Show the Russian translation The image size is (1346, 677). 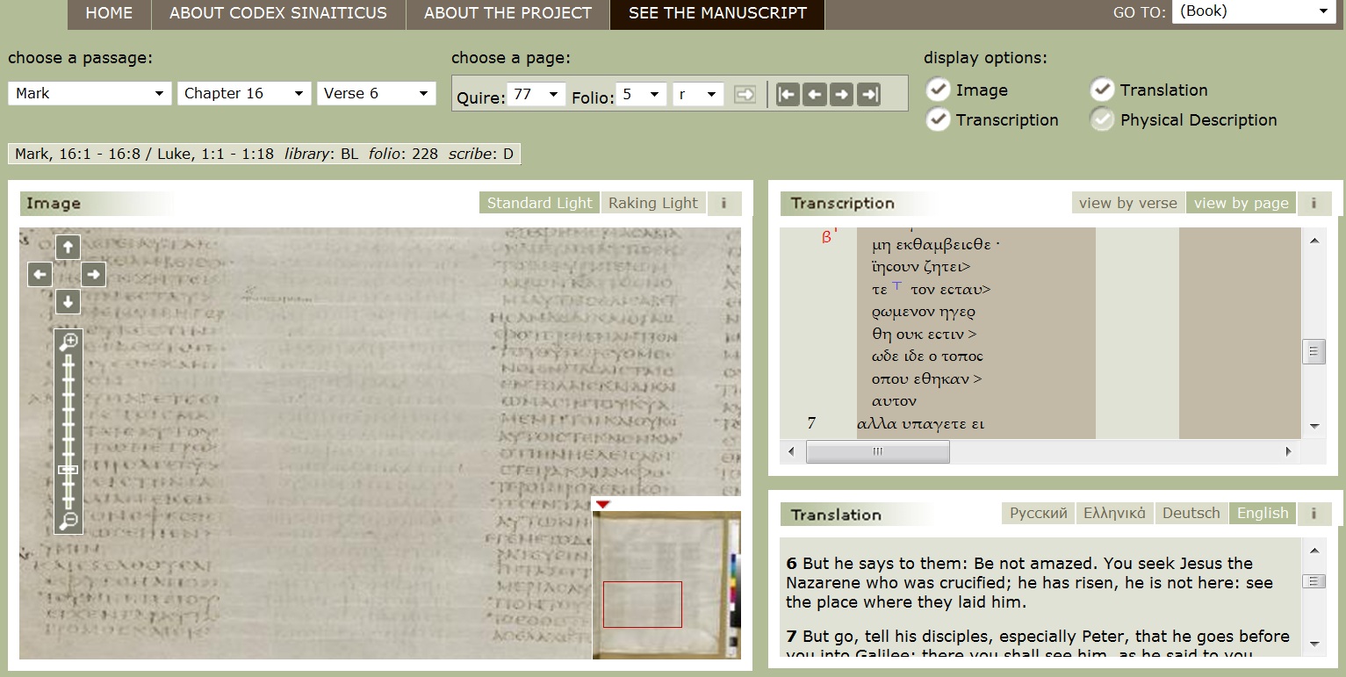pos(1038,513)
